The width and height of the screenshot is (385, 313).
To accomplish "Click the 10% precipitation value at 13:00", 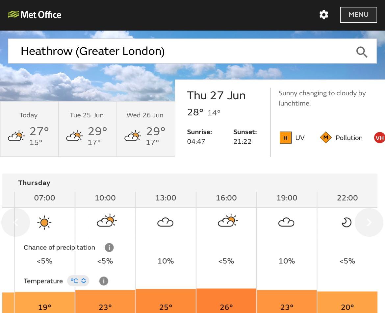I will (166, 261).
